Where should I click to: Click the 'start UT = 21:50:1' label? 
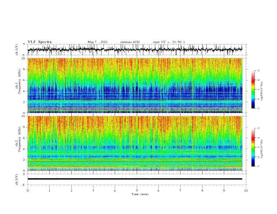[x=169, y=42]
